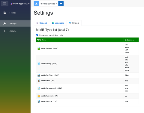
Task: Click the MPEG music note icon
Action: point(39,64)
